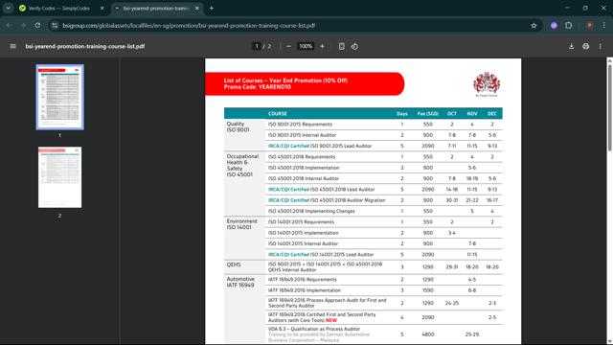Click Environment ISO 14001 category label
This screenshot has height=345, width=613.
[242, 224]
